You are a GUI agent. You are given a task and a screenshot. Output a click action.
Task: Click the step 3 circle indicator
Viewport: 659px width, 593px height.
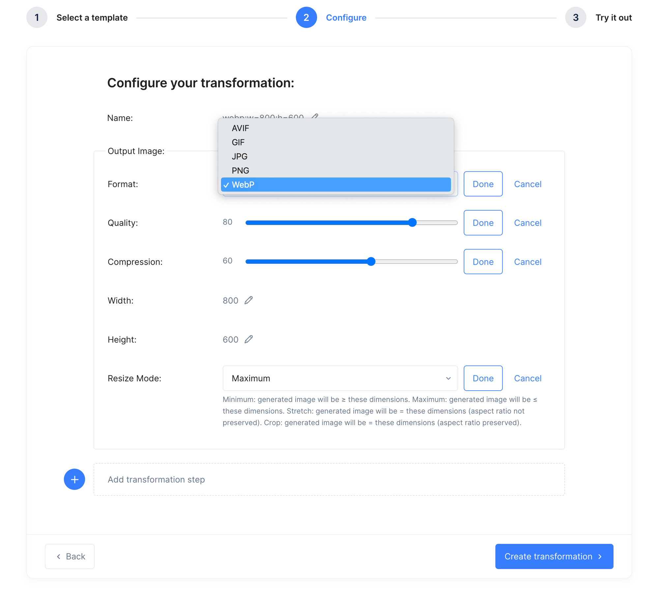[575, 17]
